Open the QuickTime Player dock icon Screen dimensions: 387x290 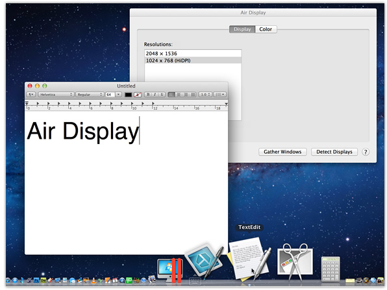[x=122, y=281]
